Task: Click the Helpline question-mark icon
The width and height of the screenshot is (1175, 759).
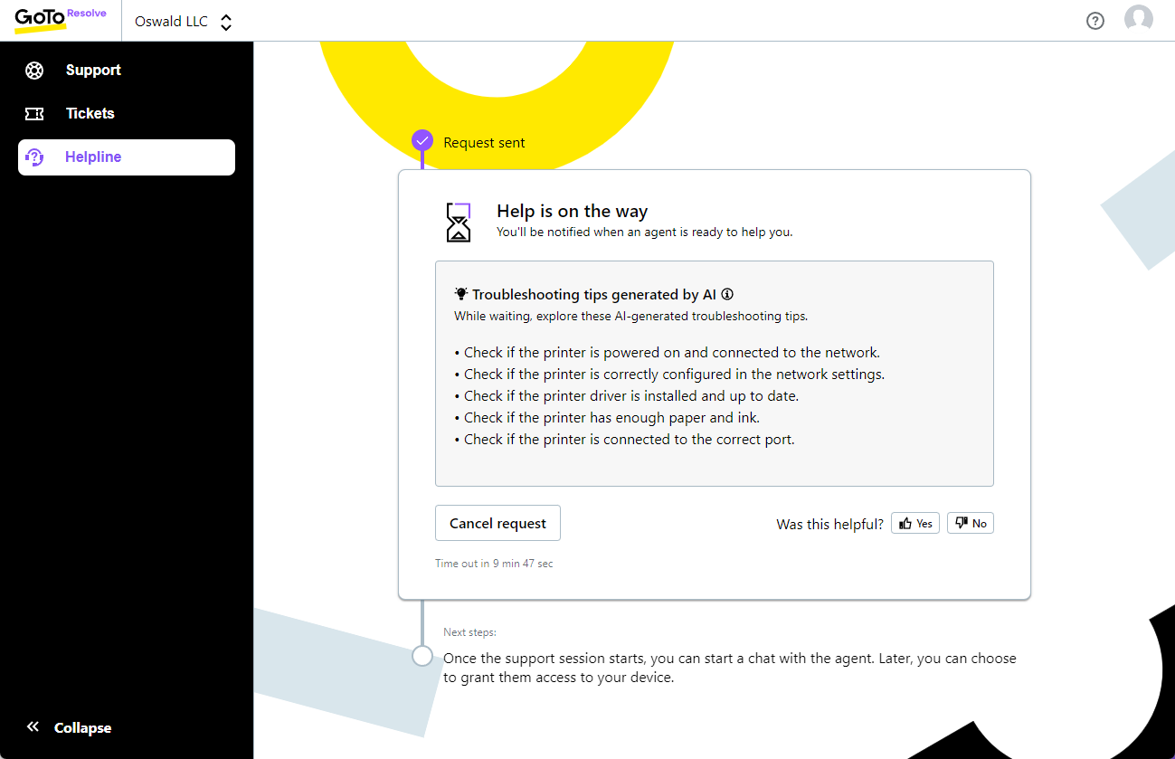Action: pyautogui.click(x=34, y=157)
